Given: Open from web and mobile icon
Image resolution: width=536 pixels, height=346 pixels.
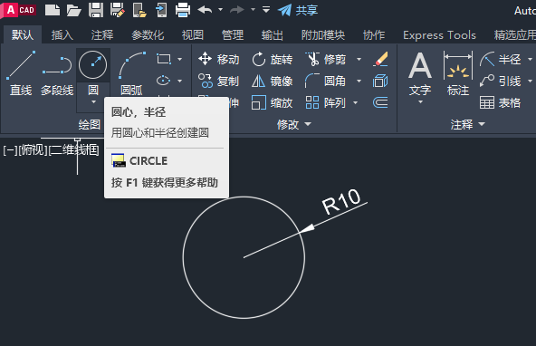Looking at the screenshot, I should (x=139, y=10).
